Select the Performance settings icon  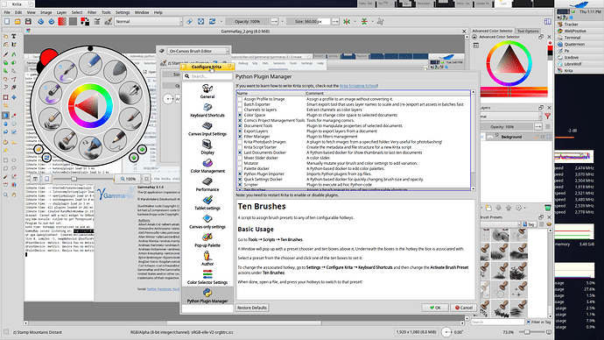[x=207, y=181]
